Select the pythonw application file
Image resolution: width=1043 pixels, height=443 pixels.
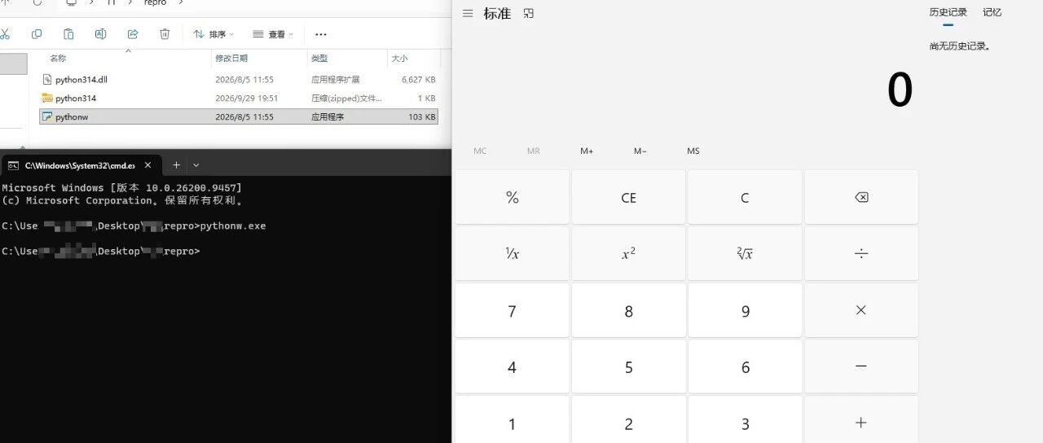point(239,117)
